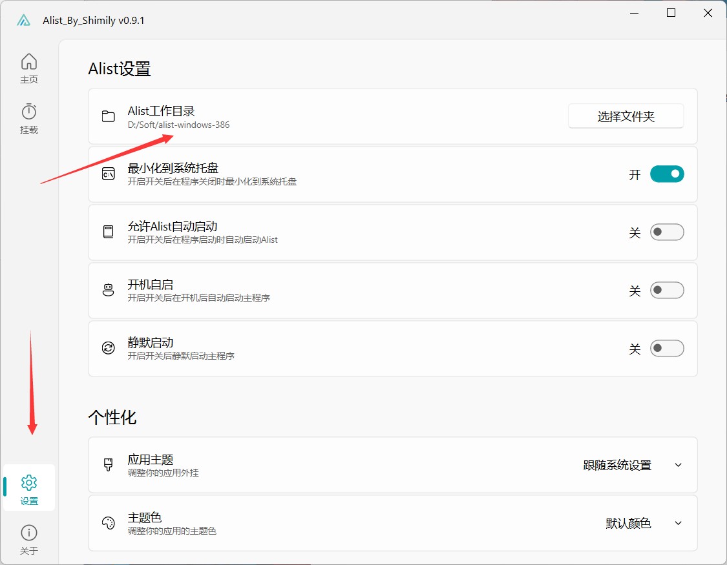The image size is (727, 565).
Task: Click the Alist logo in title bar
Action: [24, 20]
